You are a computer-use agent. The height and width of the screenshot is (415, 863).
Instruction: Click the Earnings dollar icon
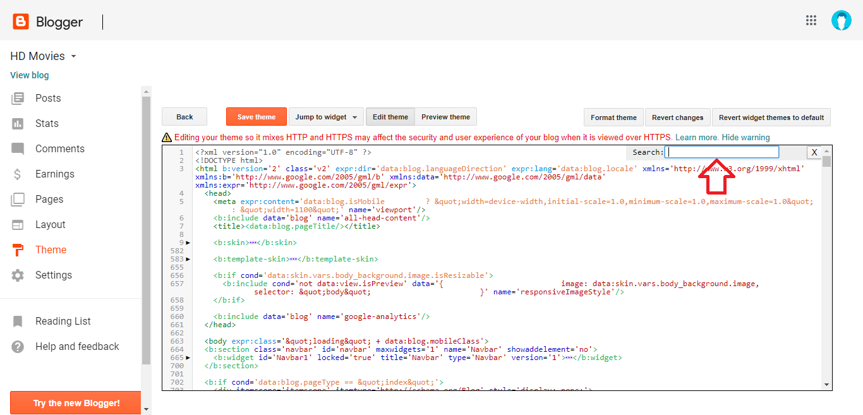(x=18, y=174)
